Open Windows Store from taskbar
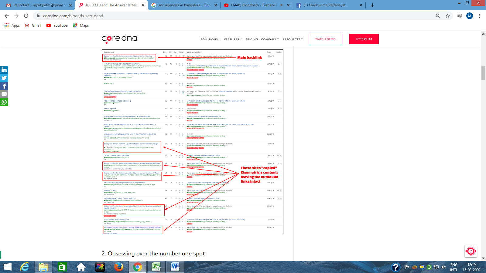Screen dimensions: 486x273 point(62,267)
